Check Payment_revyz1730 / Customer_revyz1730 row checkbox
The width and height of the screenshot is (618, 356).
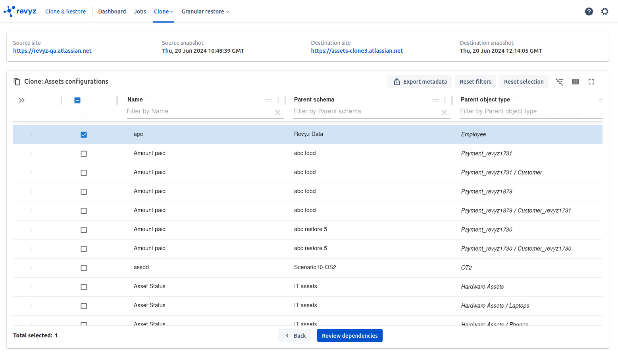84,249
